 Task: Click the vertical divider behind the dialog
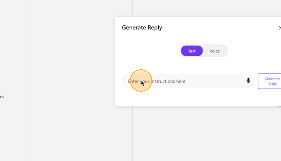click(132, 133)
